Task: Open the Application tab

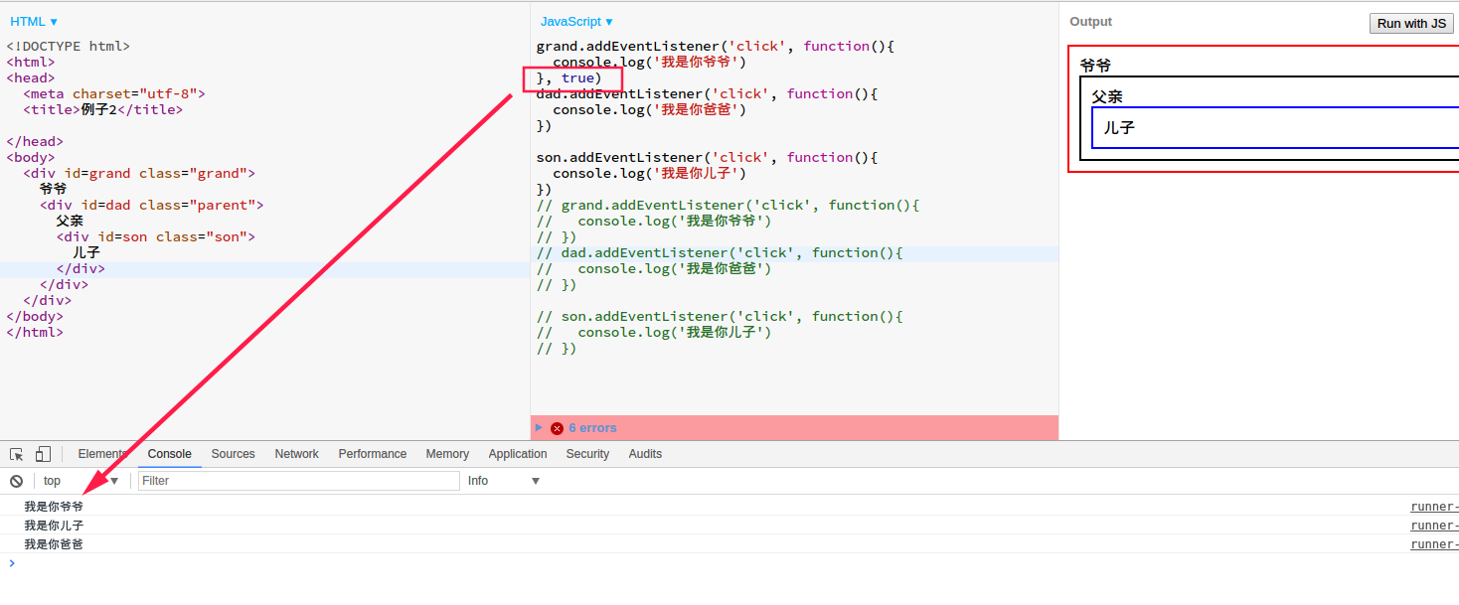Action: click(x=518, y=454)
